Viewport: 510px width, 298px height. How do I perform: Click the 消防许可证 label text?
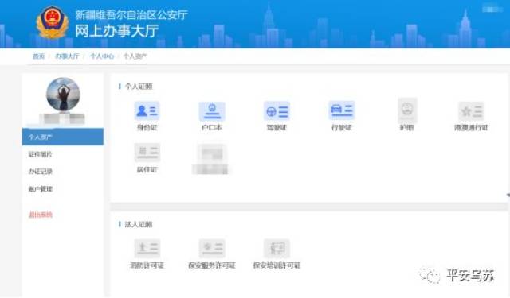tap(147, 265)
